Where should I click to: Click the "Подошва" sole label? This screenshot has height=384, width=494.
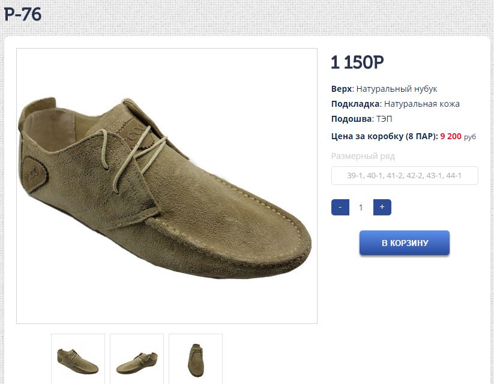(351, 119)
